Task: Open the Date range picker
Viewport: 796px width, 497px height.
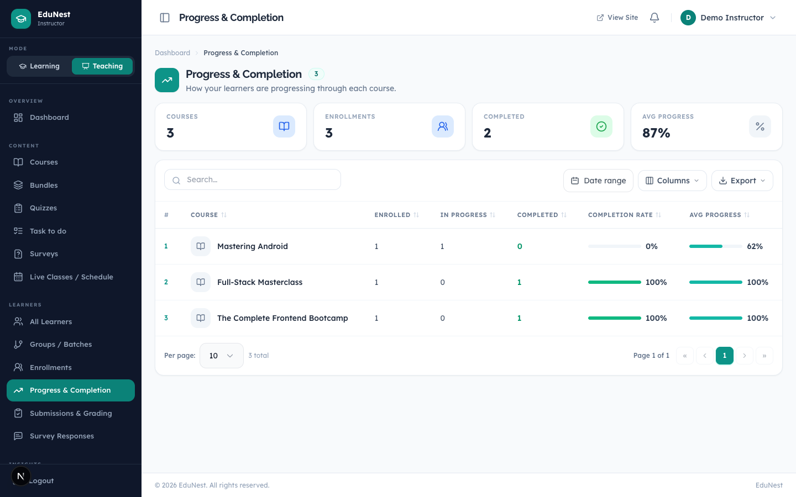Action: pos(598,181)
